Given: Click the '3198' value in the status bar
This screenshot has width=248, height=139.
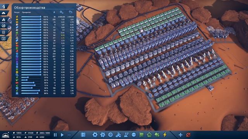Looking at the screenshot, I should click(30, 137).
